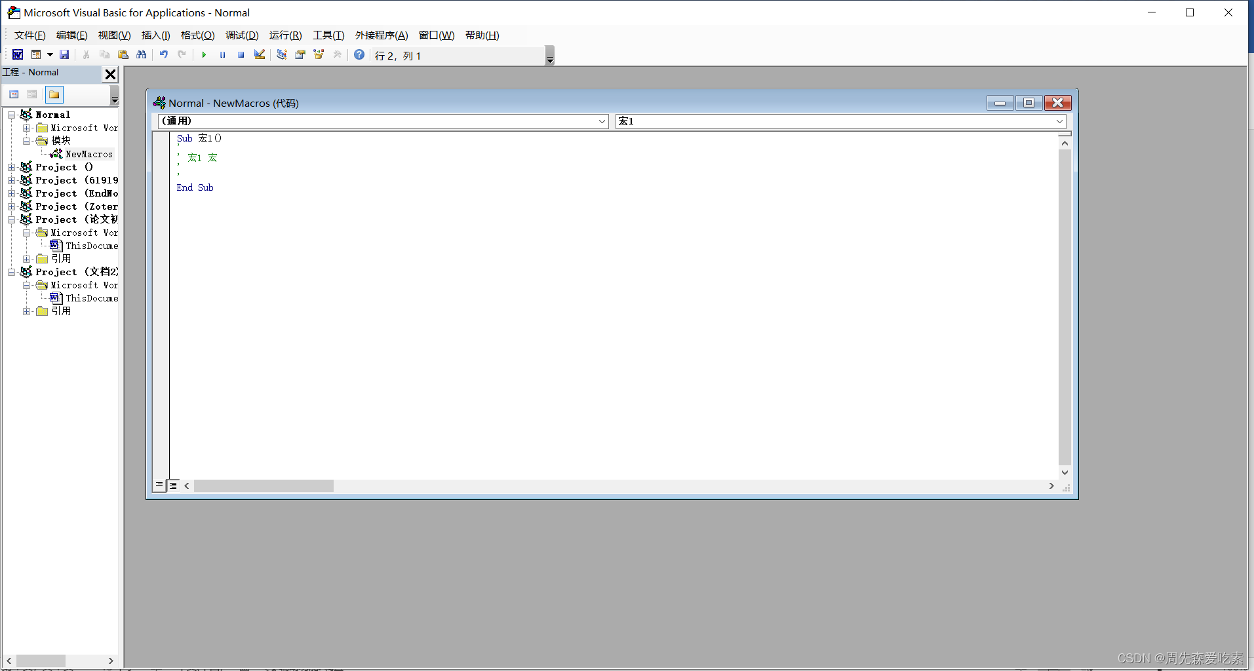Open the 宏1 procedure dropdown

[x=1059, y=121]
